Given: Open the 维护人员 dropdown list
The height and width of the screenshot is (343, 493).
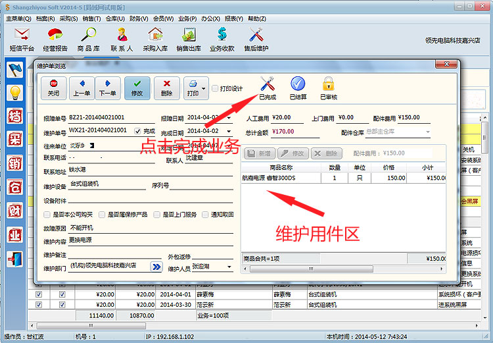Looking at the screenshot, I should coord(229,267).
